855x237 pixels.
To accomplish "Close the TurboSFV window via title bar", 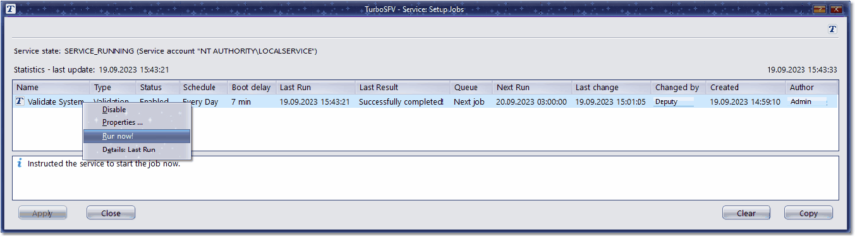I will pos(836,9).
